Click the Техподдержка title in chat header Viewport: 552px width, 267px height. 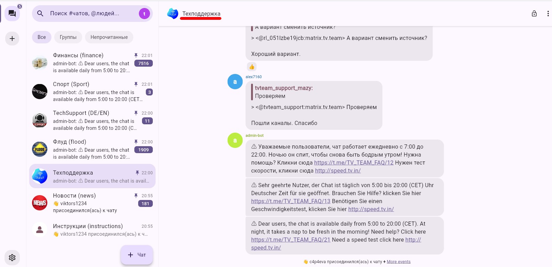click(x=201, y=14)
